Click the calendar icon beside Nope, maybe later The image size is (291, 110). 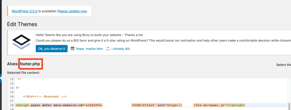click(x=72, y=49)
